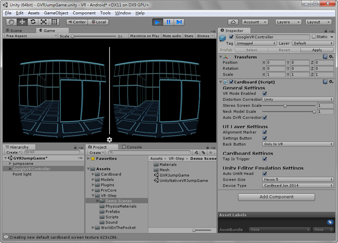Expand jumpscene in Hierarchy
This screenshot has width=338, height=243.
pos(10,164)
